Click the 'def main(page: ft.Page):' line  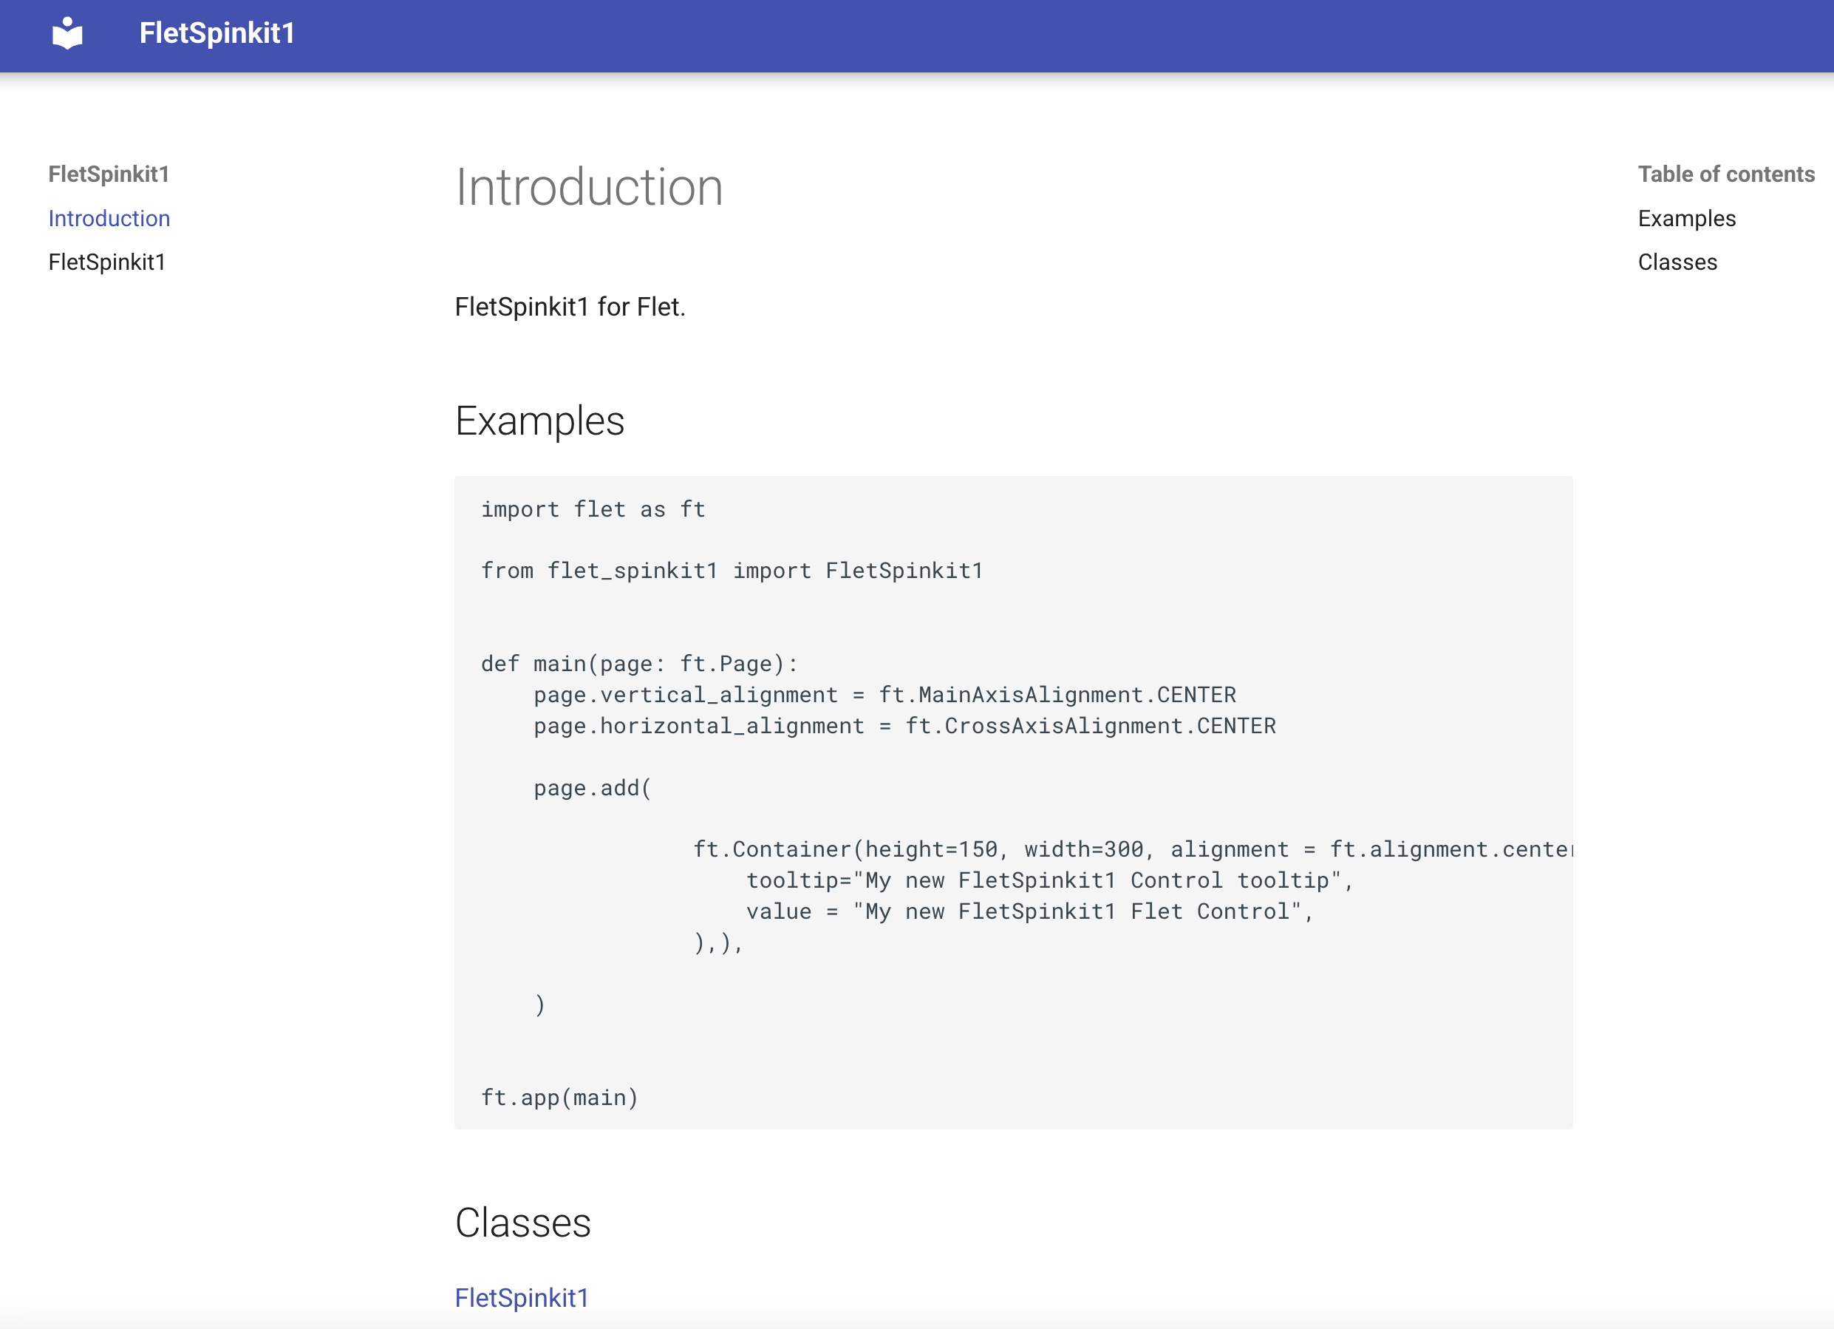[639, 664]
